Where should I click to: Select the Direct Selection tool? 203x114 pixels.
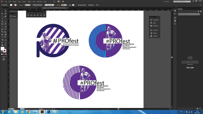tap(5, 11)
